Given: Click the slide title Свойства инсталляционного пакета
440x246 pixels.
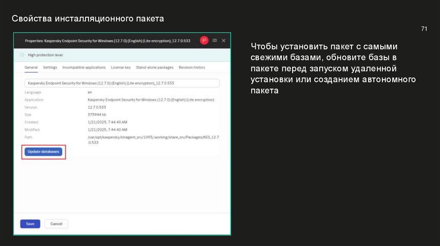Looking at the screenshot, I should [88, 18].
